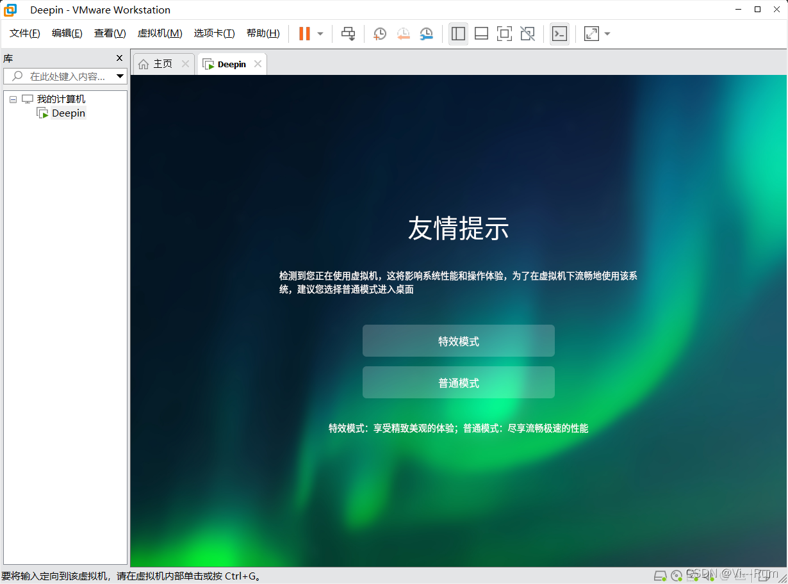Viewport: 788px width, 584px height.
Task: Open the snapshot manager
Action: pos(426,34)
